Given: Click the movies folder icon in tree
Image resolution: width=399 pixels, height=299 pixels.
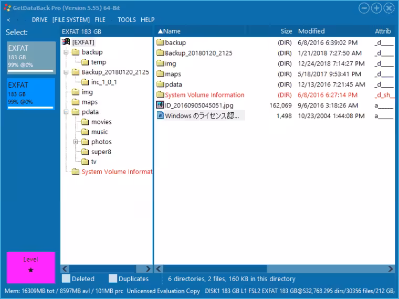Looking at the screenshot, I should point(85,122).
